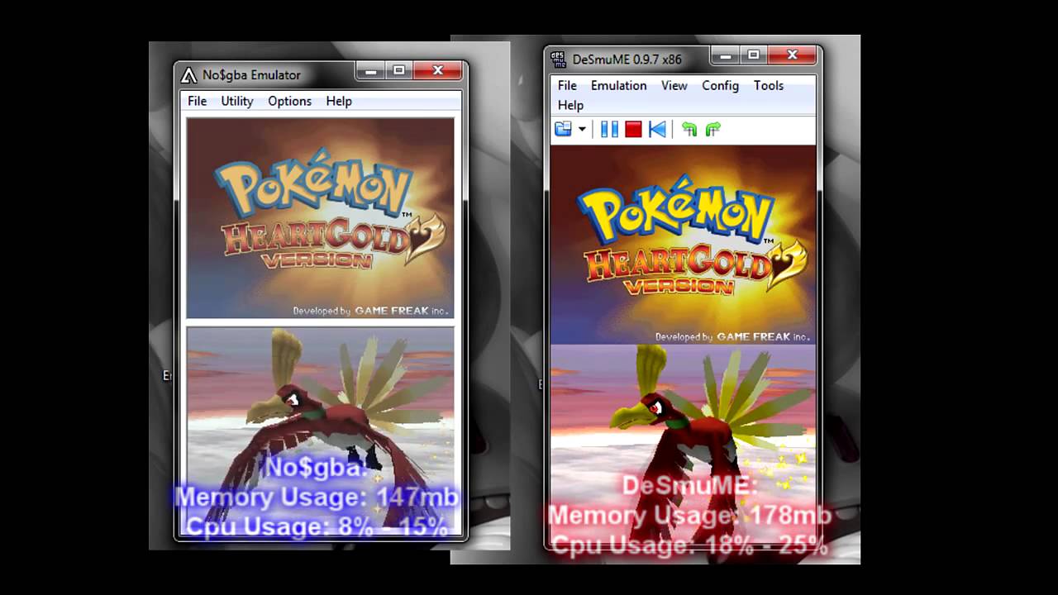Viewport: 1058px width, 595px height.
Task: Open Utility menu in No$gba Emulator
Action: pos(237,101)
